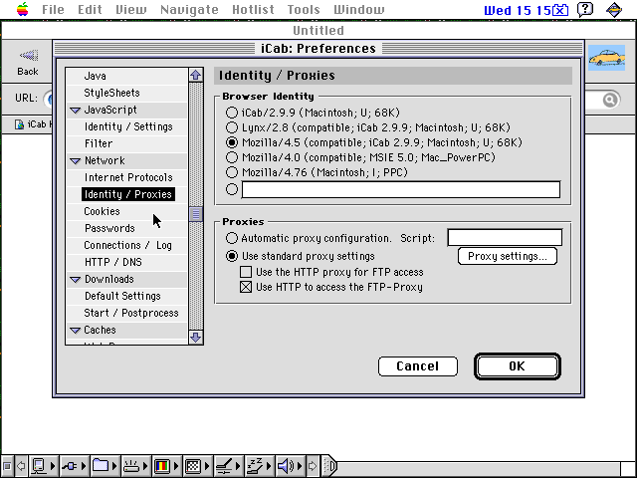Open the Help menu question mark icon

[x=585, y=9]
